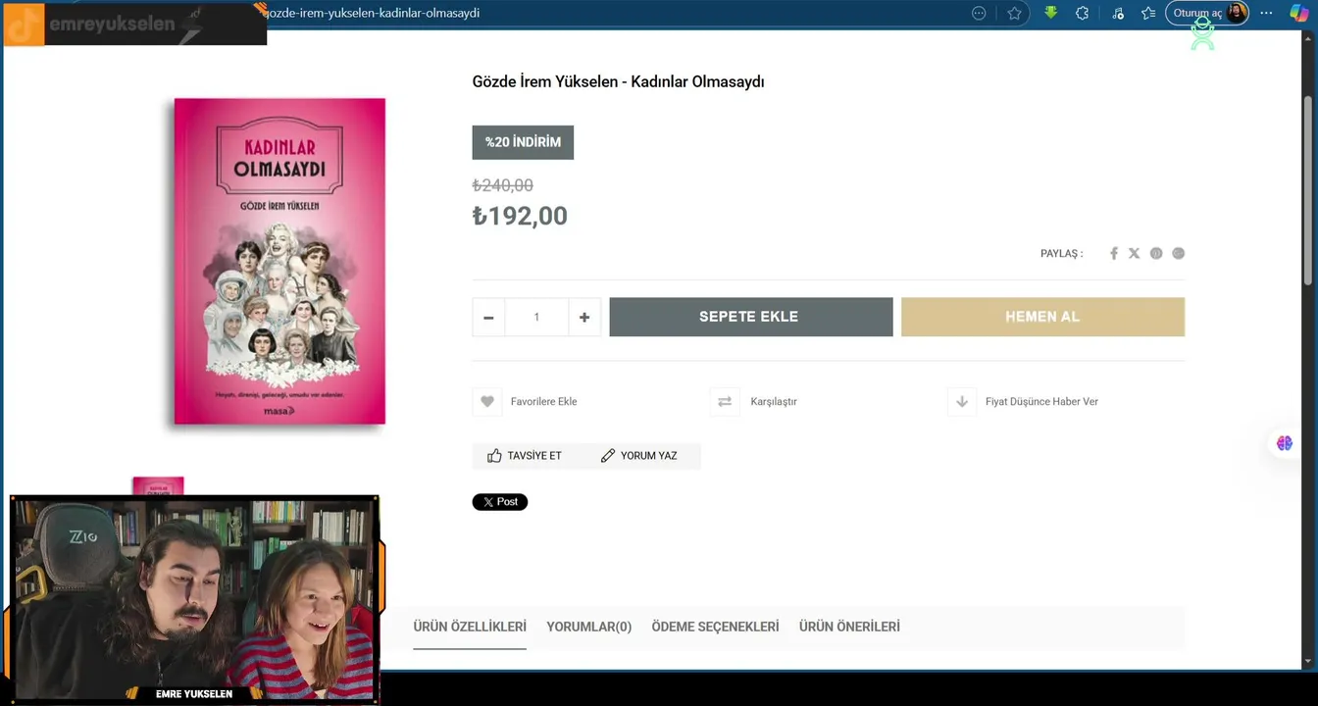Viewport: 1318px width, 706px height.
Task: Click the X Post button
Action: [x=500, y=502]
